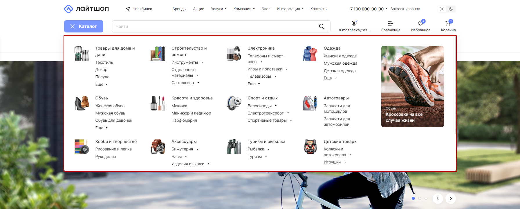The height and width of the screenshot is (209, 520).
Task: Select the second slider pagination dot
Action: [420, 199]
